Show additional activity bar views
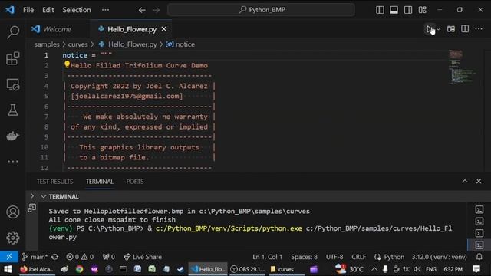The width and height of the screenshot is (491, 276). point(13,162)
